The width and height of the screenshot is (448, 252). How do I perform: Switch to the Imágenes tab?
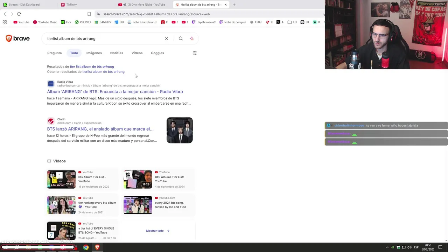pos(94,53)
